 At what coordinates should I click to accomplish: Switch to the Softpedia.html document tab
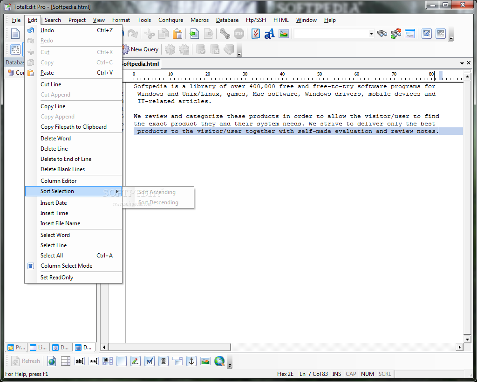(141, 63)
